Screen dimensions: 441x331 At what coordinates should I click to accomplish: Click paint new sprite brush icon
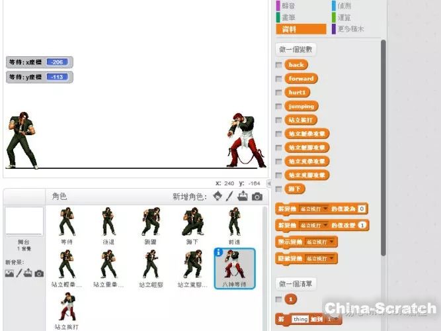(230, 197)
